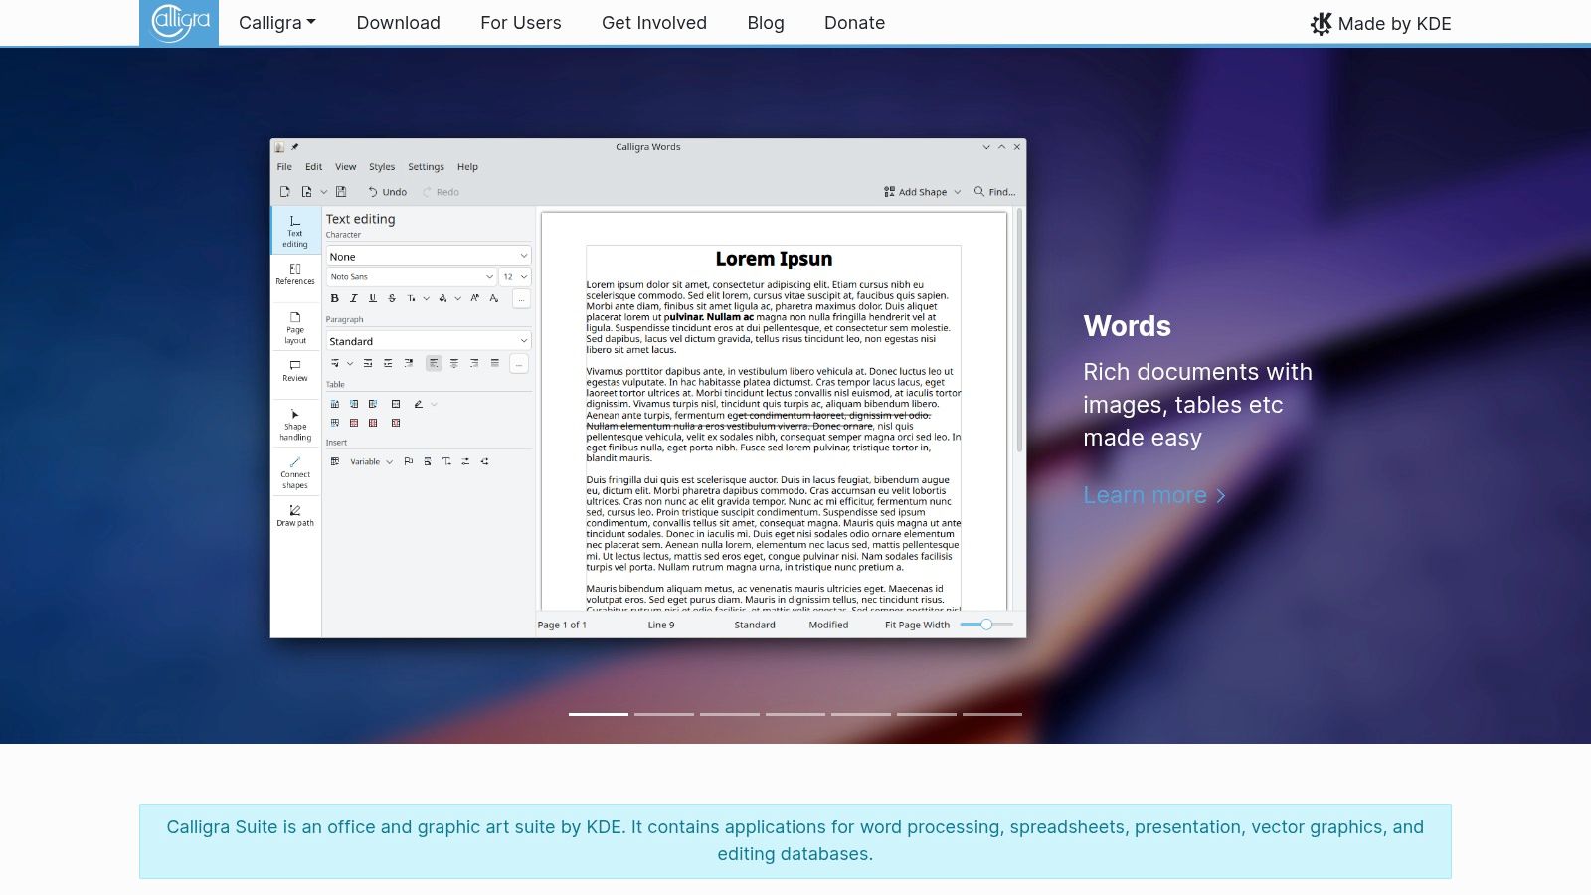Click the text color icon in Character row
The height and width of the screenshot is (895, 1591).
coord(442,298)
